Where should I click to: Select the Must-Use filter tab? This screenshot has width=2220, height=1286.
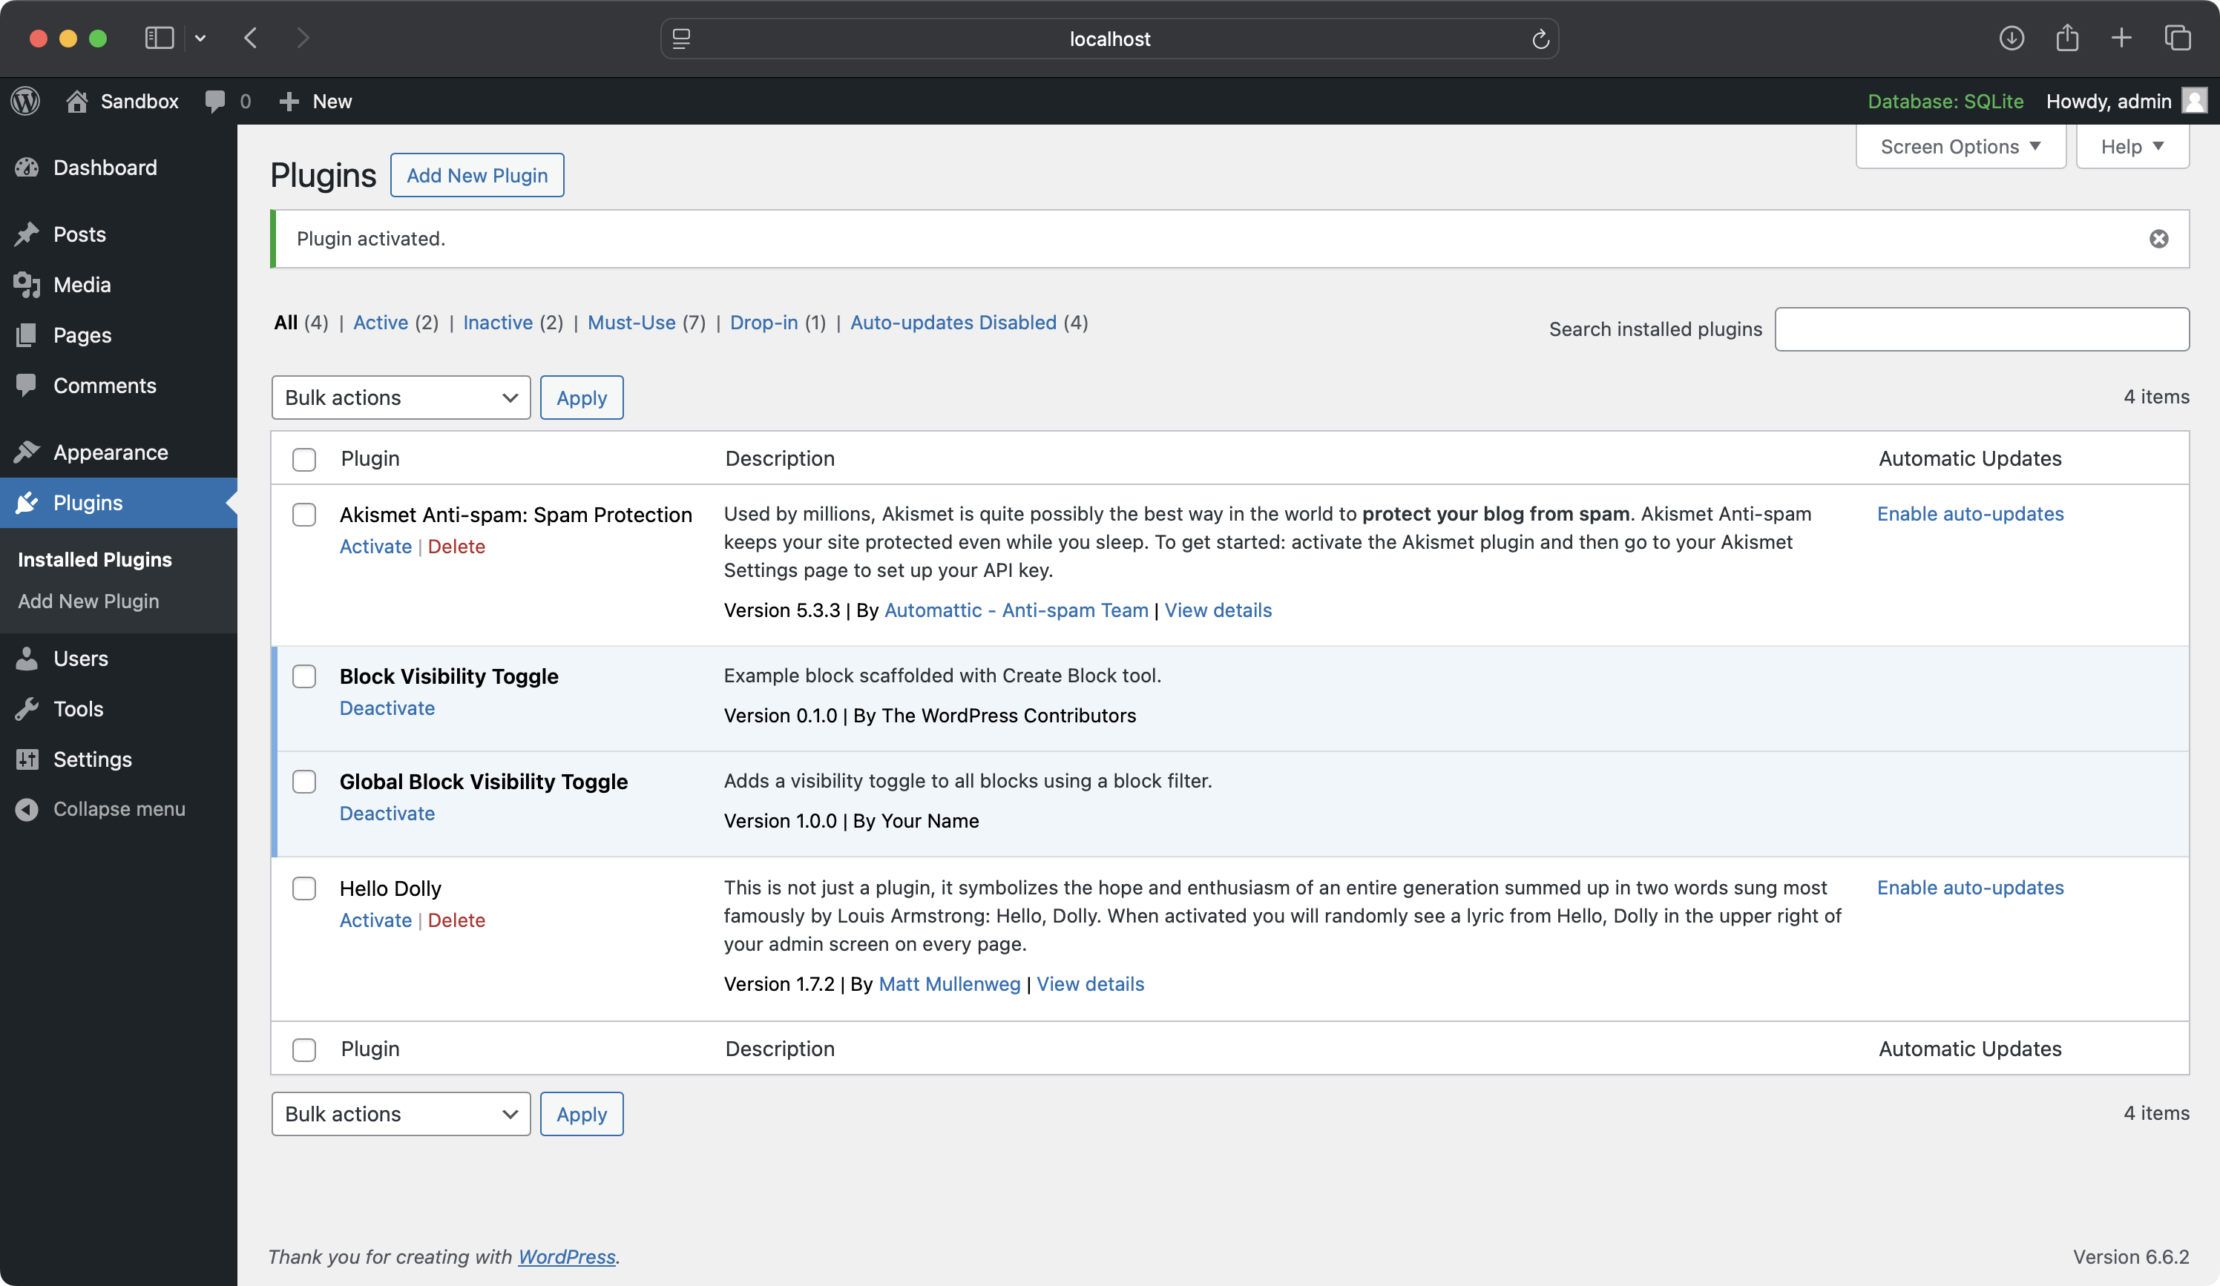coord(632,322)
